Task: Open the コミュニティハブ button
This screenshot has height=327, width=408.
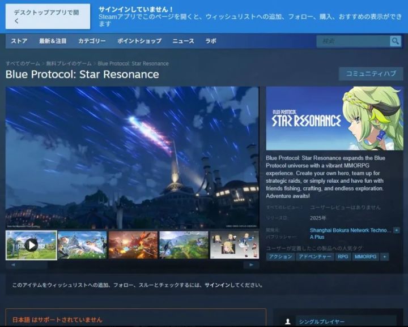Action: coord(371,74)
